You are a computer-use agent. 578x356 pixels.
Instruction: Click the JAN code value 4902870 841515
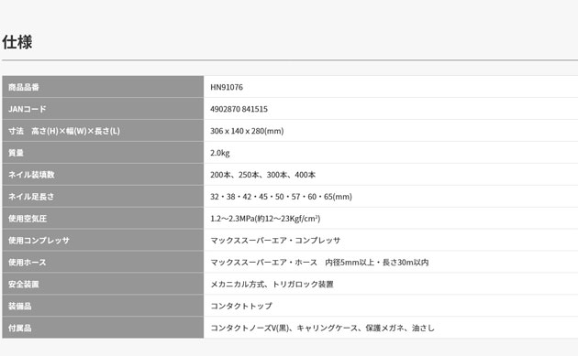[x=239, y=109]
